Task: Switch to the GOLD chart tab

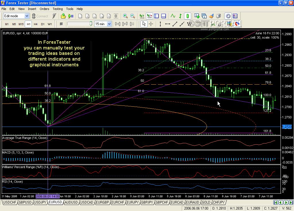Action: pos(206,202)
